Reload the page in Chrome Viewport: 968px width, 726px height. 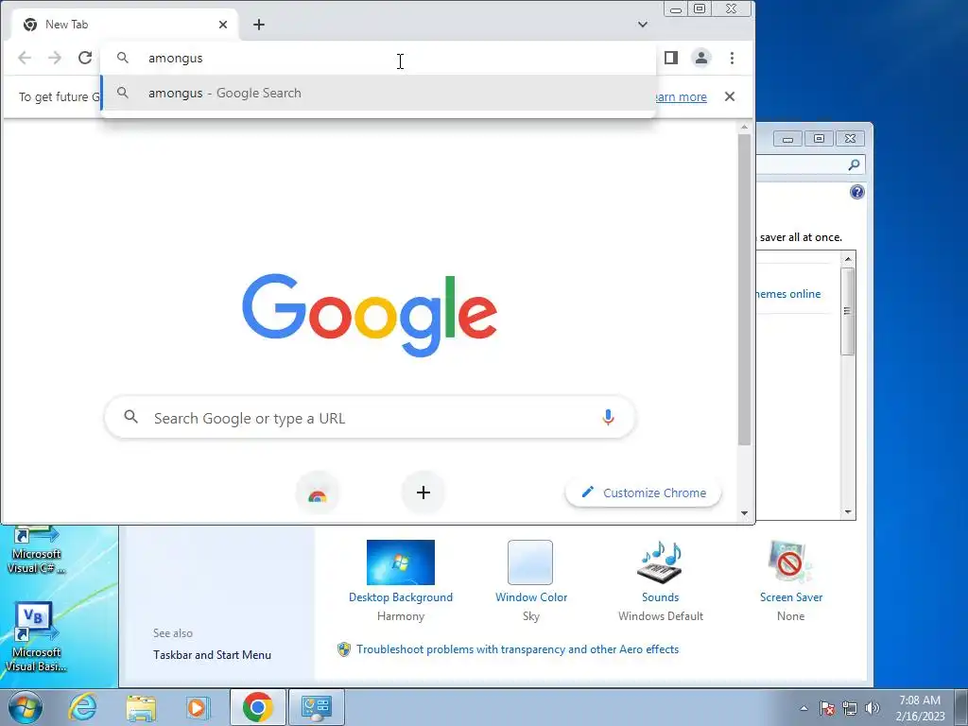pyautogui.click(x=85, y=58)
